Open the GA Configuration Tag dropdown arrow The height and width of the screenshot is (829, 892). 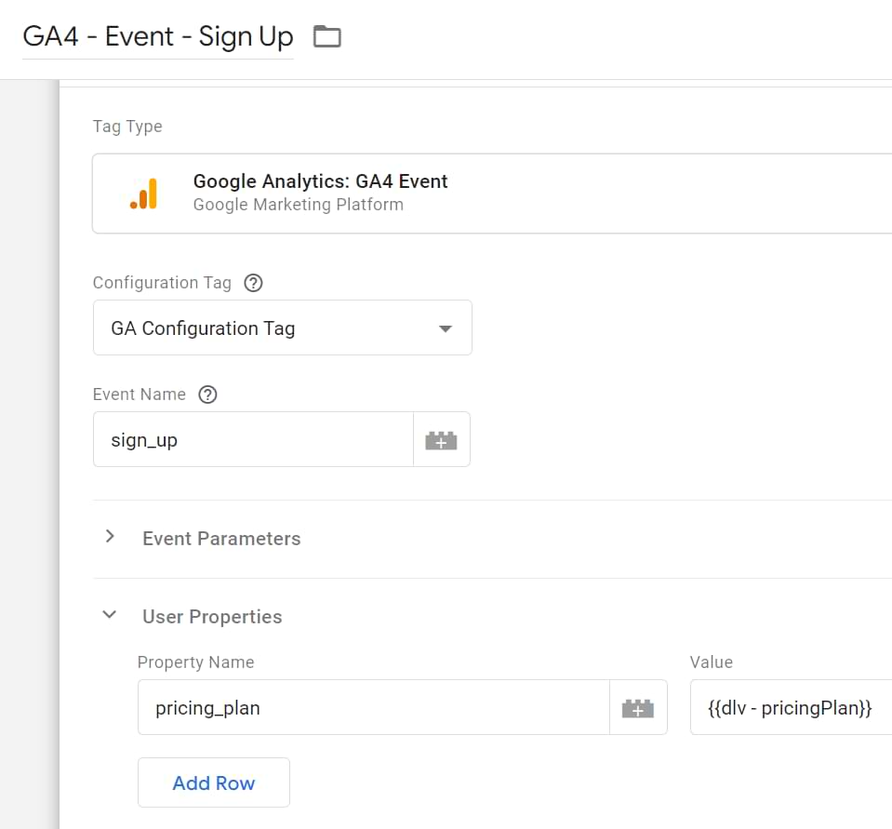[446, 328]
